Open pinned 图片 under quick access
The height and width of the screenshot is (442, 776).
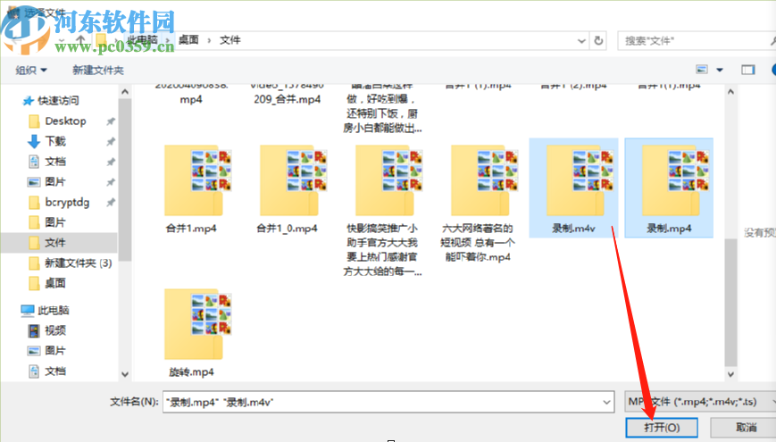[x=55, y=181]
